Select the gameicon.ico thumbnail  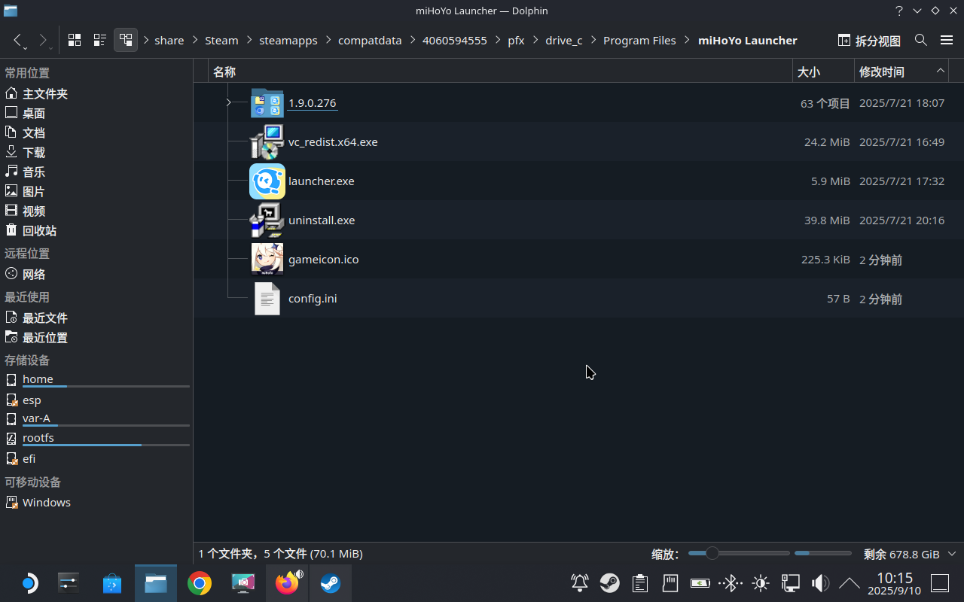pyautogui.click(x=267, y=259)
